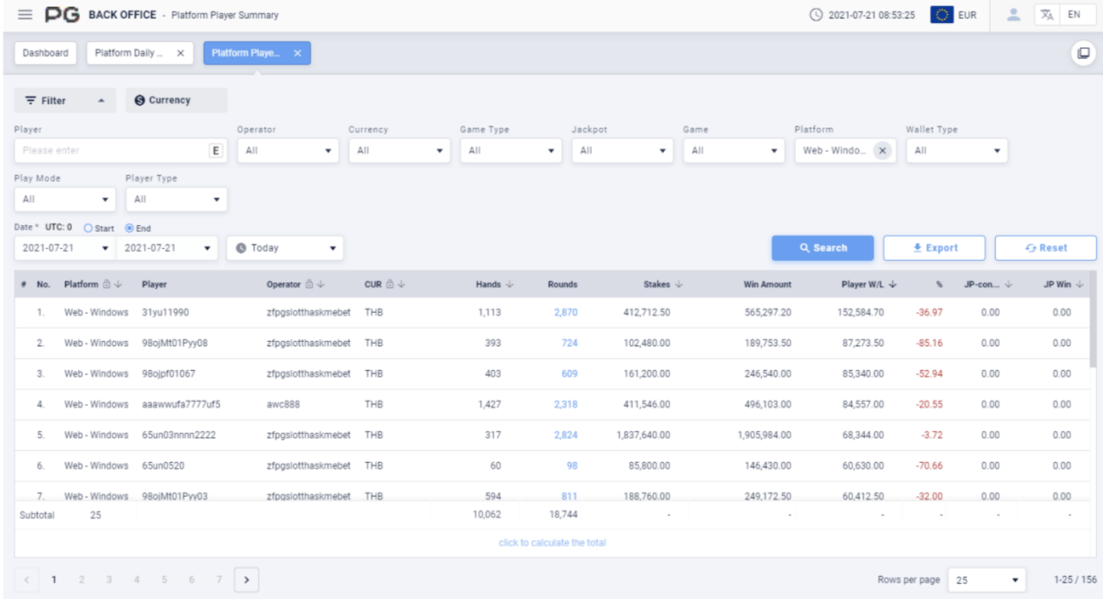This screenshot has width=1103, height=599.
Task: Open the Rows per page dropdown
Action: pyautogui.click(x=986, y=580)
